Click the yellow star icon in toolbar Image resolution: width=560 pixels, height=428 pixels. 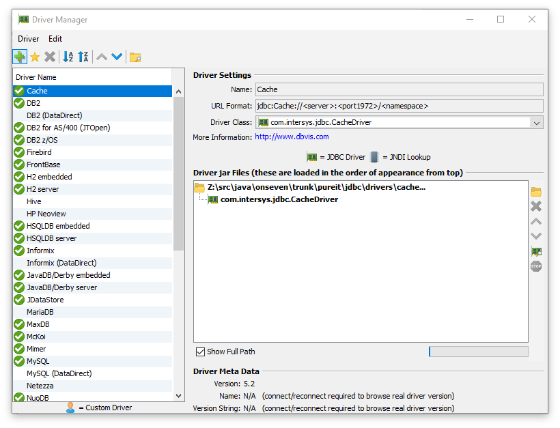tap(35, 57)
